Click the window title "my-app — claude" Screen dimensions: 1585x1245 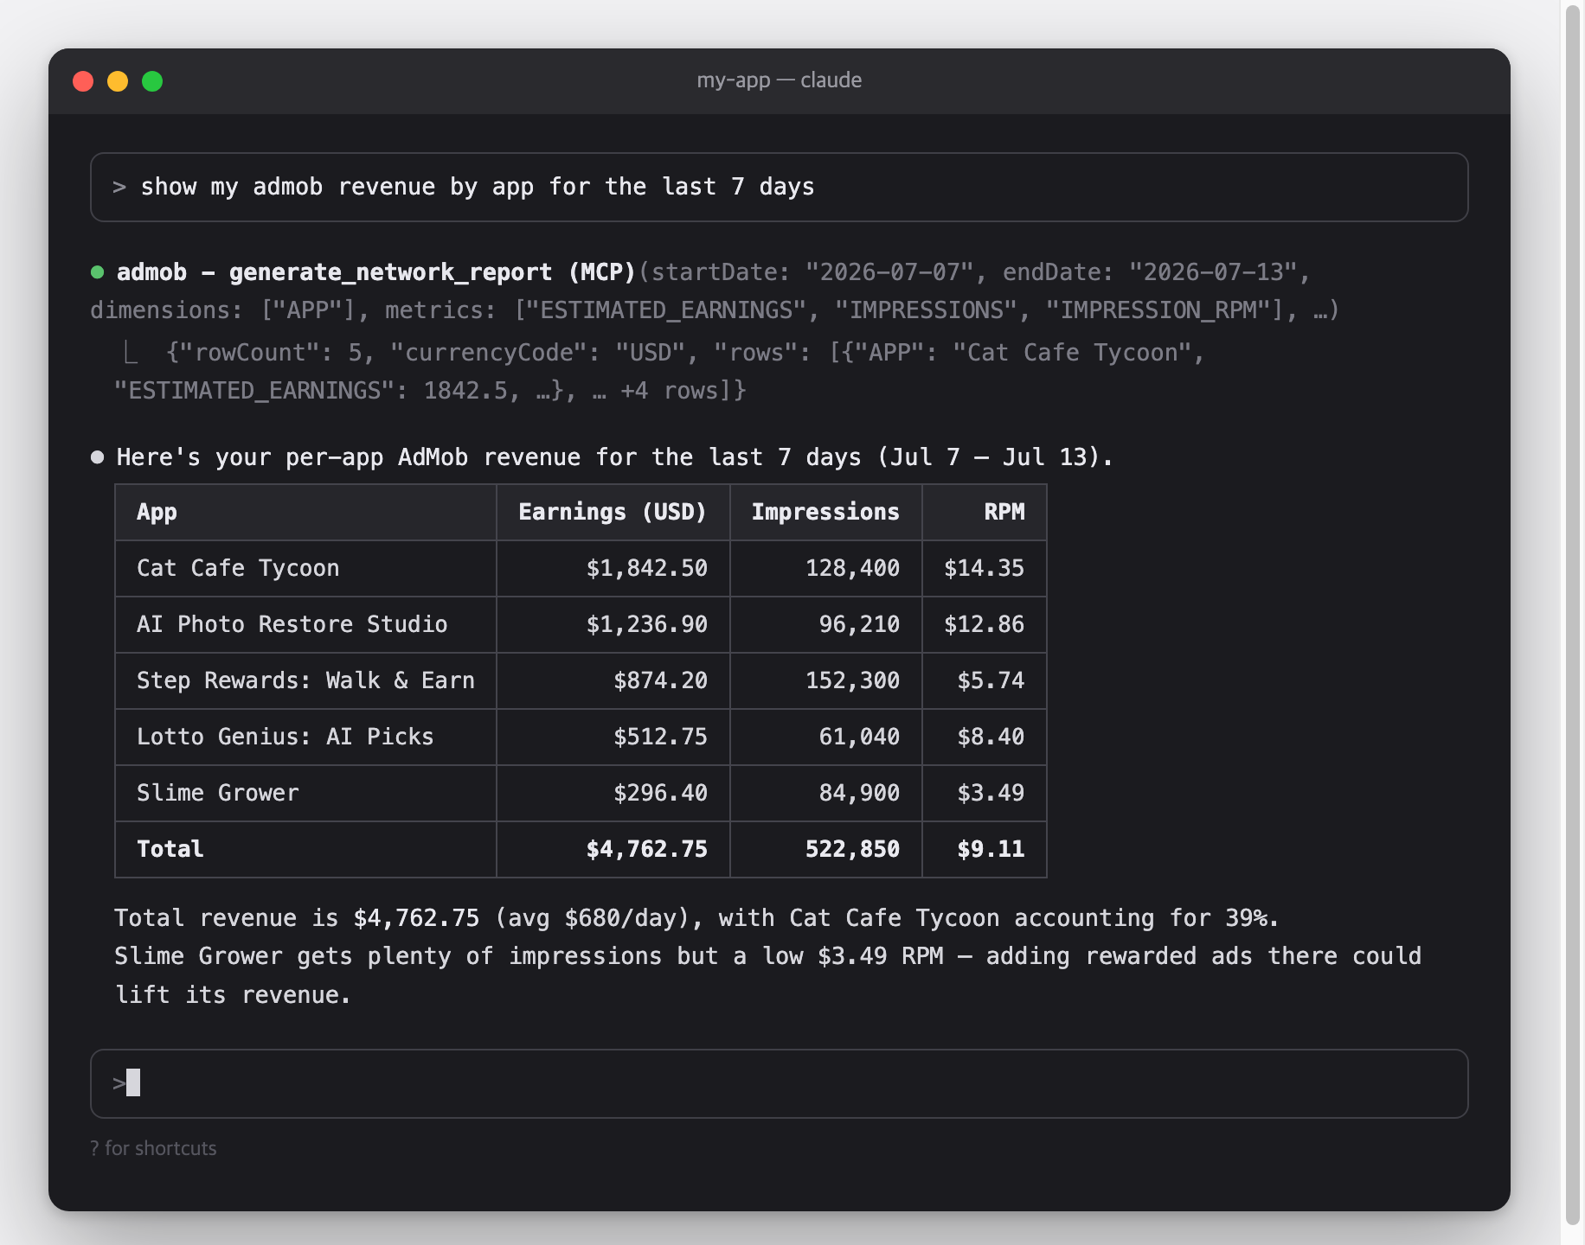(779, 80)
